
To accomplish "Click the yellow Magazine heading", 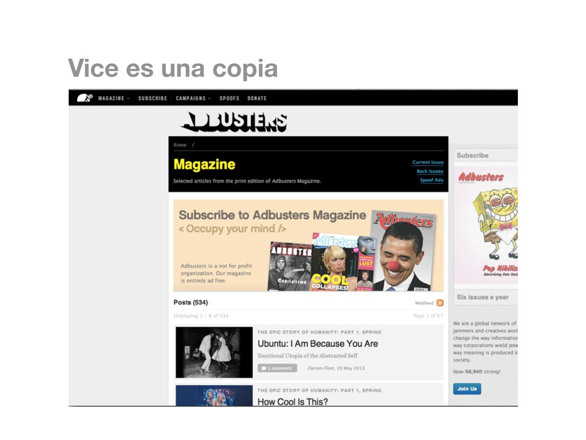I will click(204, 164).
